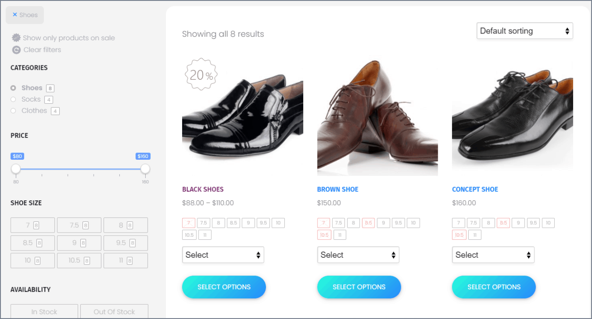This screenshot has width=592, height=319.
Task: Click the Clear filters refresh icon
Action: pyautogui.click(x=16, y=50)
